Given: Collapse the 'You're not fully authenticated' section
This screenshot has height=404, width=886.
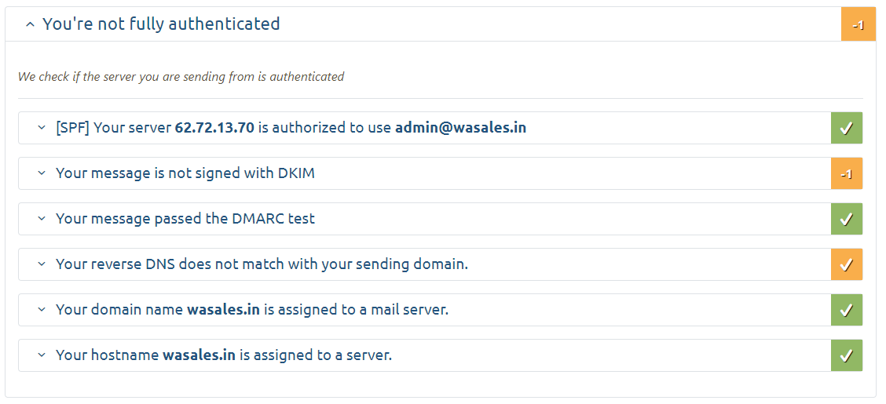Looking at the screenshot, I should (x=30, y=24).
